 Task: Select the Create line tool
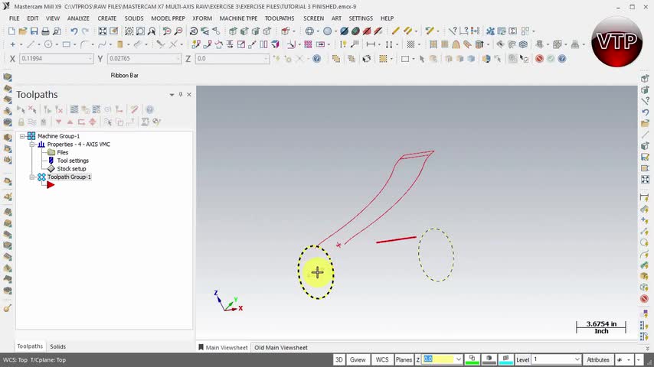[31, 44]
